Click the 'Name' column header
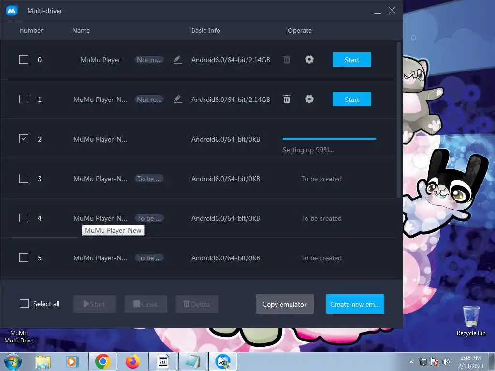Screen dimensions: 495x371 point(81,30)
